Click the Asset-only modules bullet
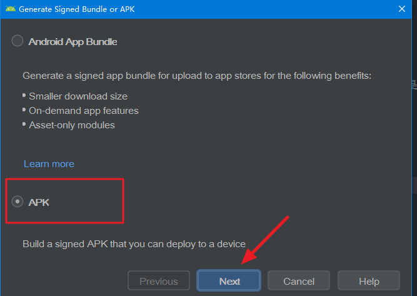The width and height of the screenshot is (417, 296). 71,125
